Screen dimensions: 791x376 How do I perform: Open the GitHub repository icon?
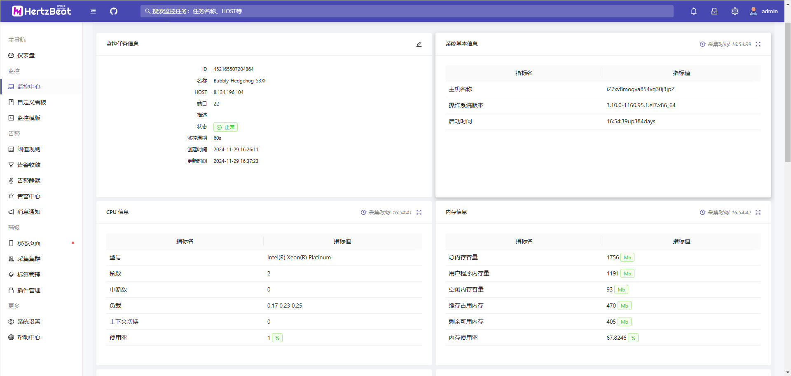point(113,11)
